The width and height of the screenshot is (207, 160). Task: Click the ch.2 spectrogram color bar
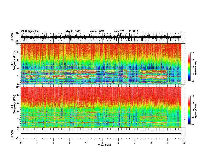point(189,110)
